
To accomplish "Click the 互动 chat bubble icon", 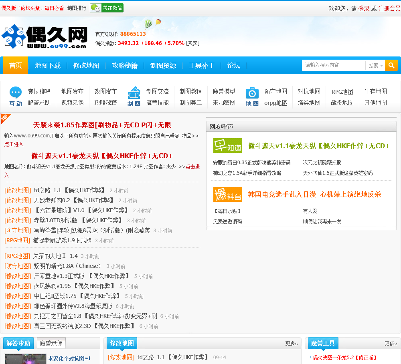I will pyautogui.click(x=16, y=93).
